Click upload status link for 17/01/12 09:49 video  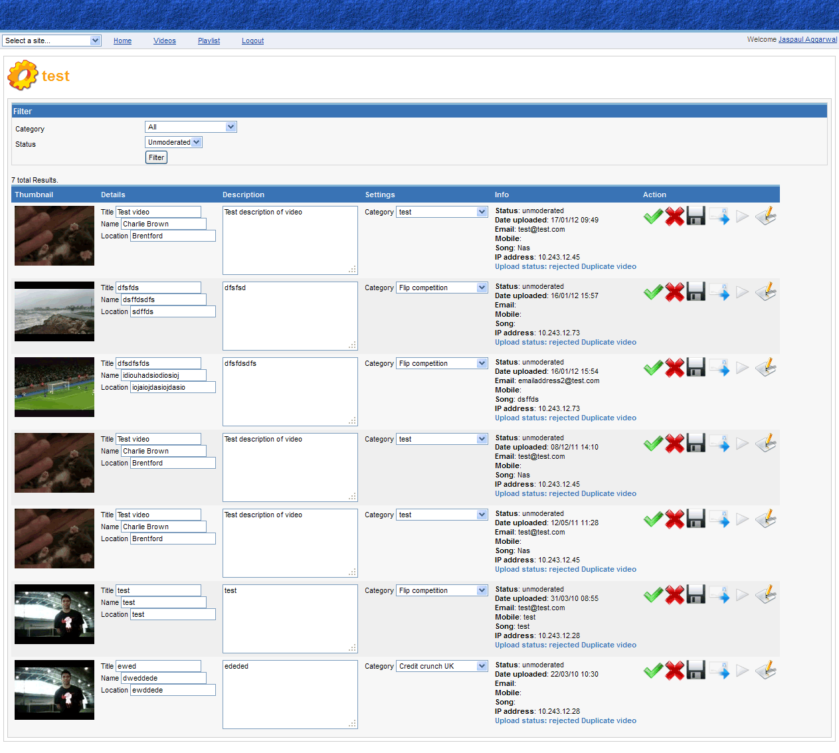click(x=565, y=266)
